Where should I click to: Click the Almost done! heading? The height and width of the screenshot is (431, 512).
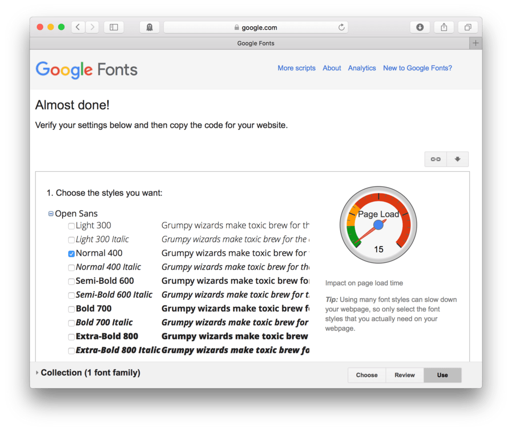click(x=72, y=105)
